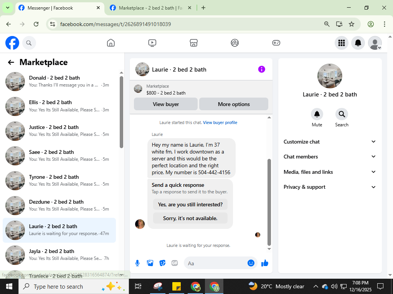Send quick response 'Yes, are you still interested?'
The image size is (393, 294).
tap(190, 204)
